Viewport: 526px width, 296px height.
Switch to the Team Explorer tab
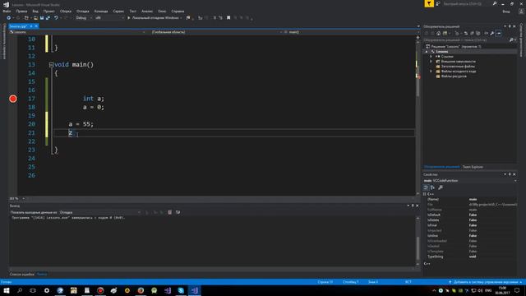tap(473, 167)
